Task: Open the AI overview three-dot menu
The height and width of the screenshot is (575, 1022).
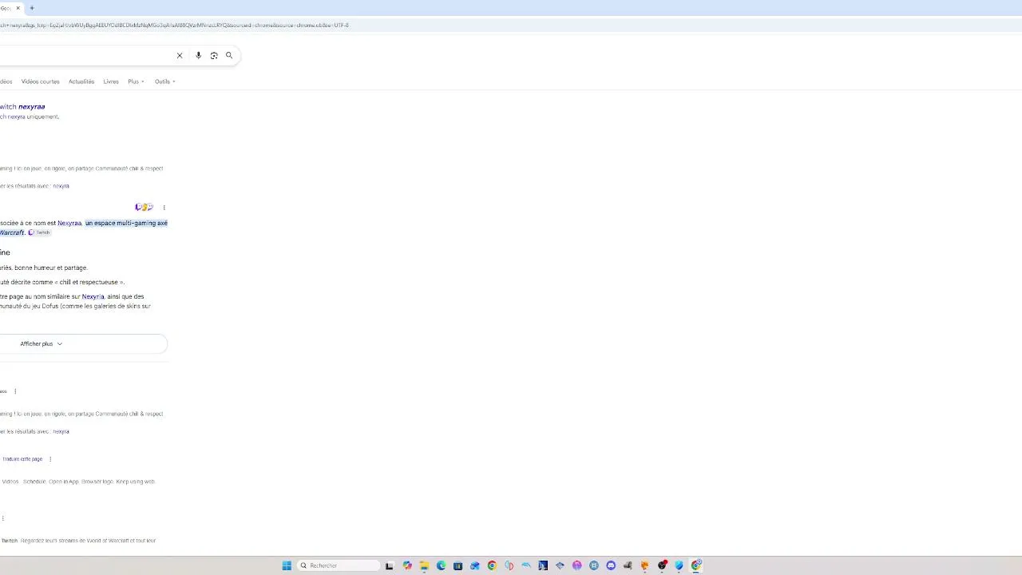Action: pos(164,208)
